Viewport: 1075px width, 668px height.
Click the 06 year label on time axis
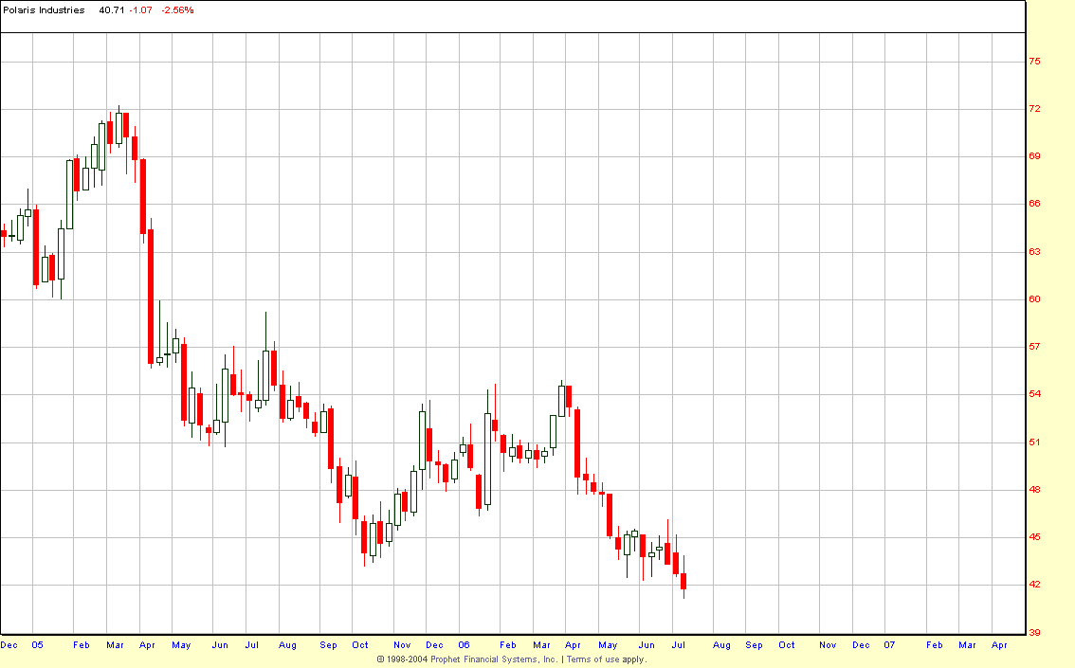point(465,644)
